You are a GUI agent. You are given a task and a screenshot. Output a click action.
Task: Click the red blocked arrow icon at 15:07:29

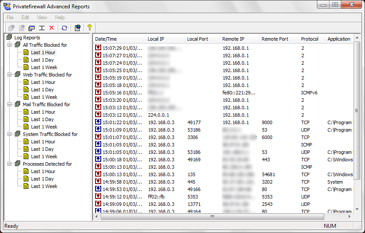coord(98,48)
